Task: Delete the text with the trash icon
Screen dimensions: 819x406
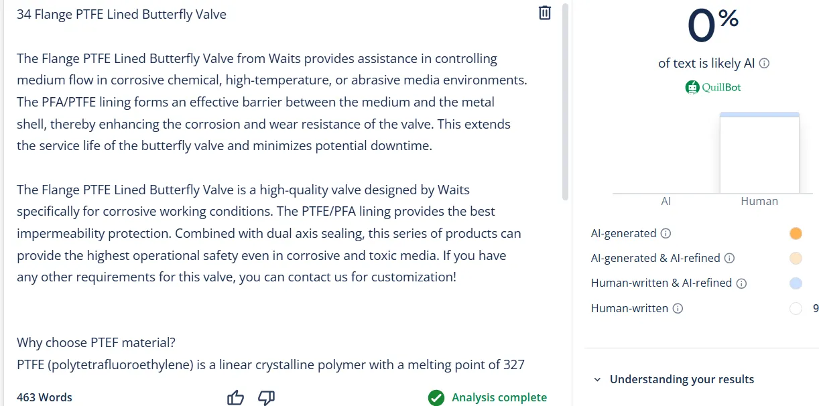Action: click(545, 13)
